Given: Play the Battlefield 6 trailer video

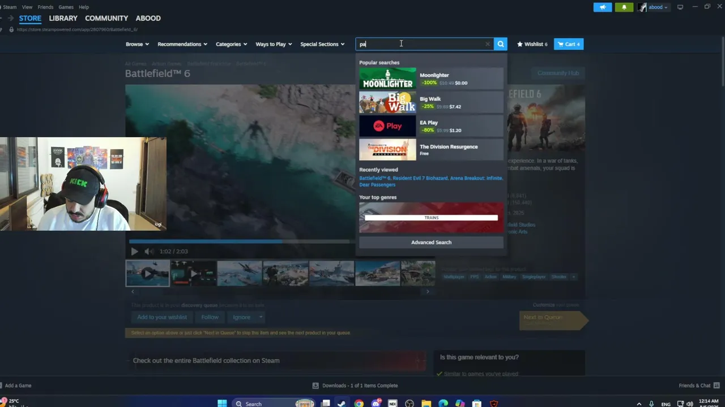Looking at the screenshot, I should tap(134, 252).
